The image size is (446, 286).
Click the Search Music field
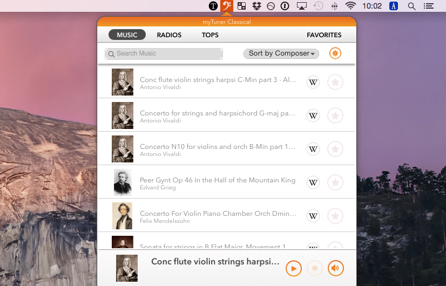(164, 54)
